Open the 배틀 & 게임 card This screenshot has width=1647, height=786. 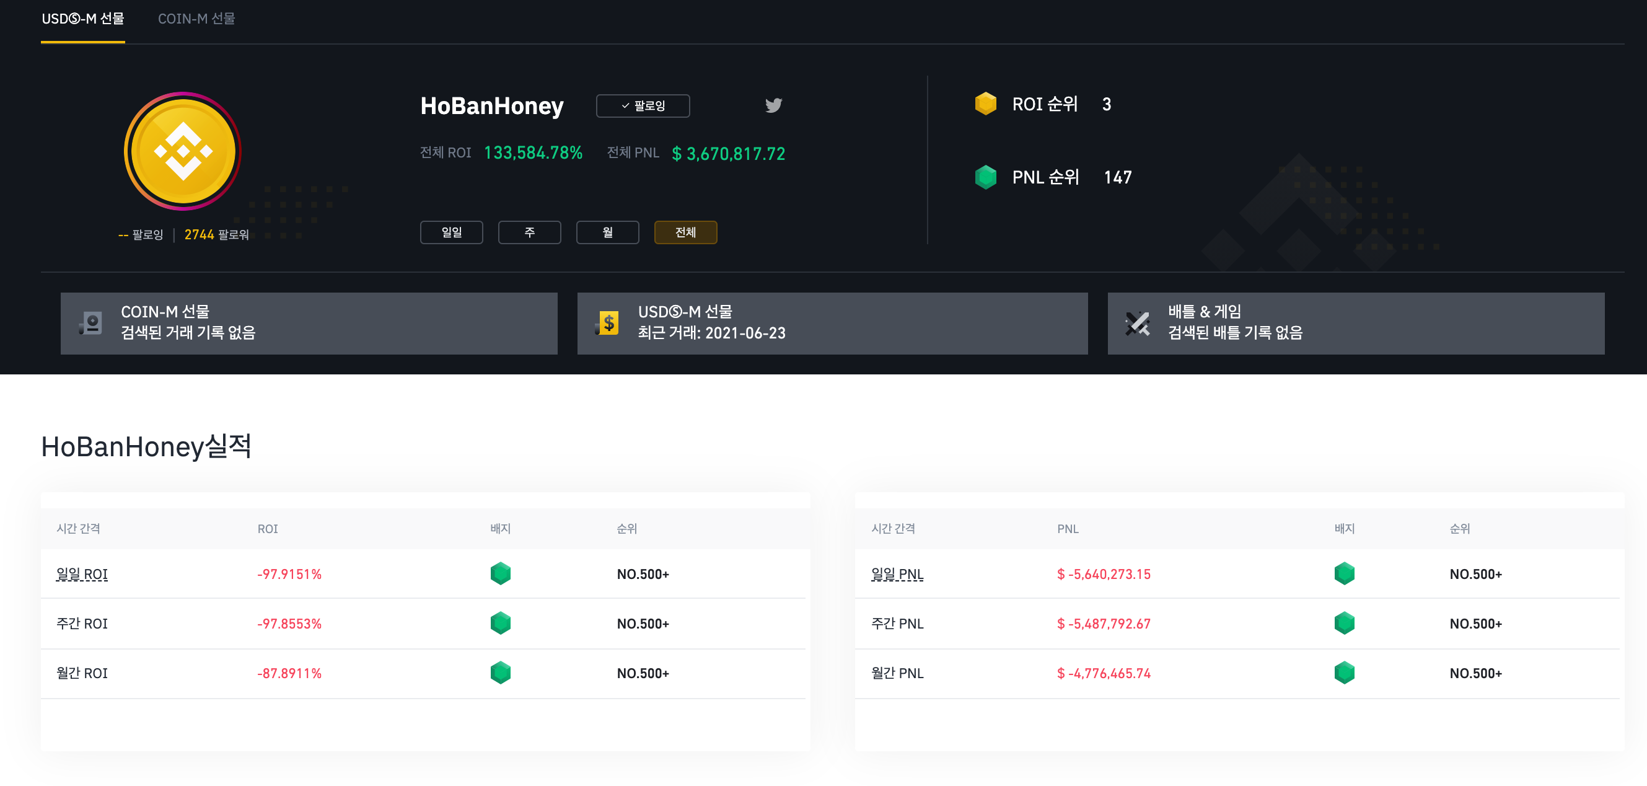(1355, 323)
